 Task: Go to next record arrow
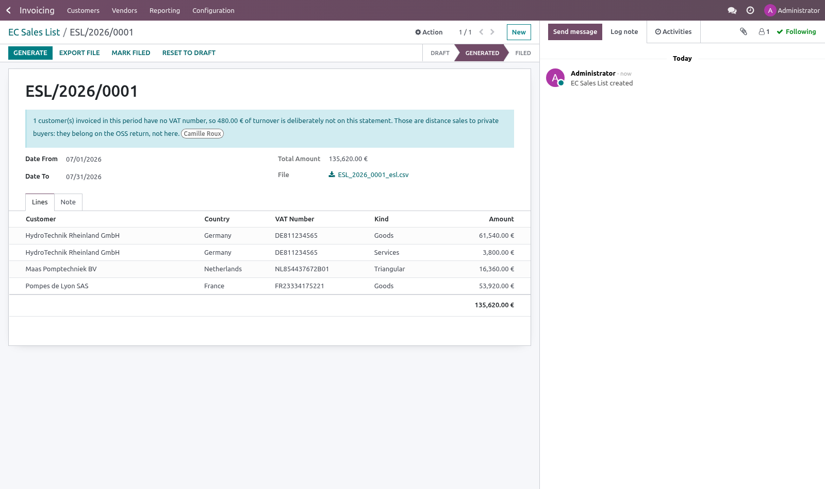click(492, 32)
